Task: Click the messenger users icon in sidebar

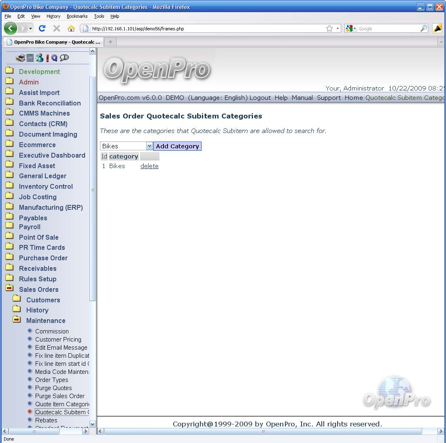Action: (39, 58)
